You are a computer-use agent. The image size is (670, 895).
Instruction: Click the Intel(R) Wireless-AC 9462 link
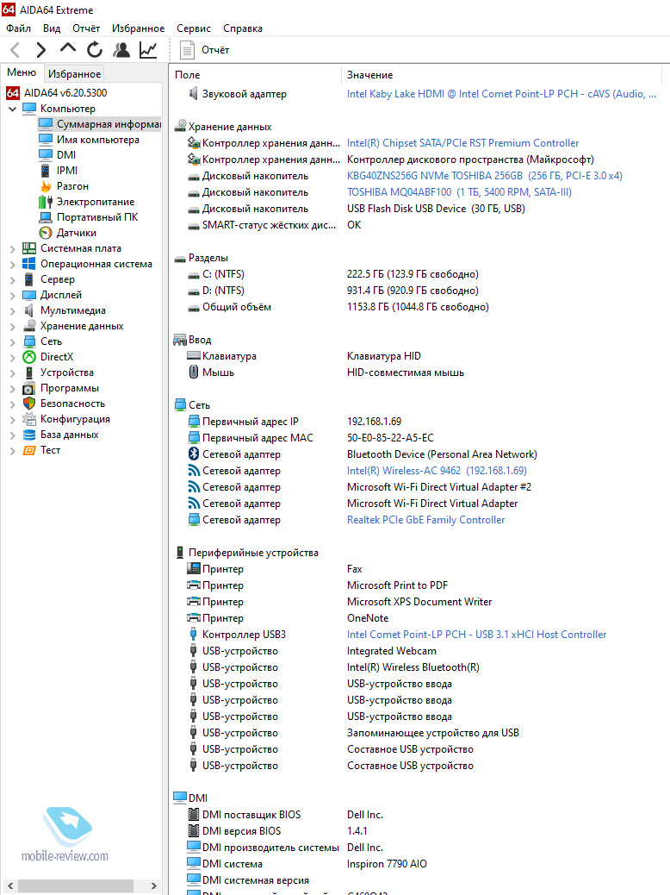[436, 471]
